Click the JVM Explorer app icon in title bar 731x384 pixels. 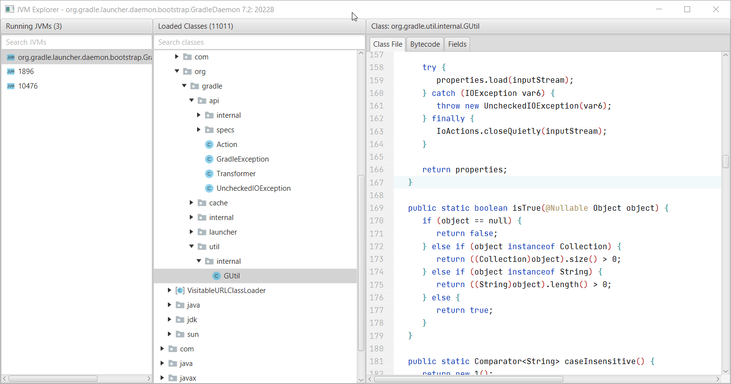coord(9,9)
